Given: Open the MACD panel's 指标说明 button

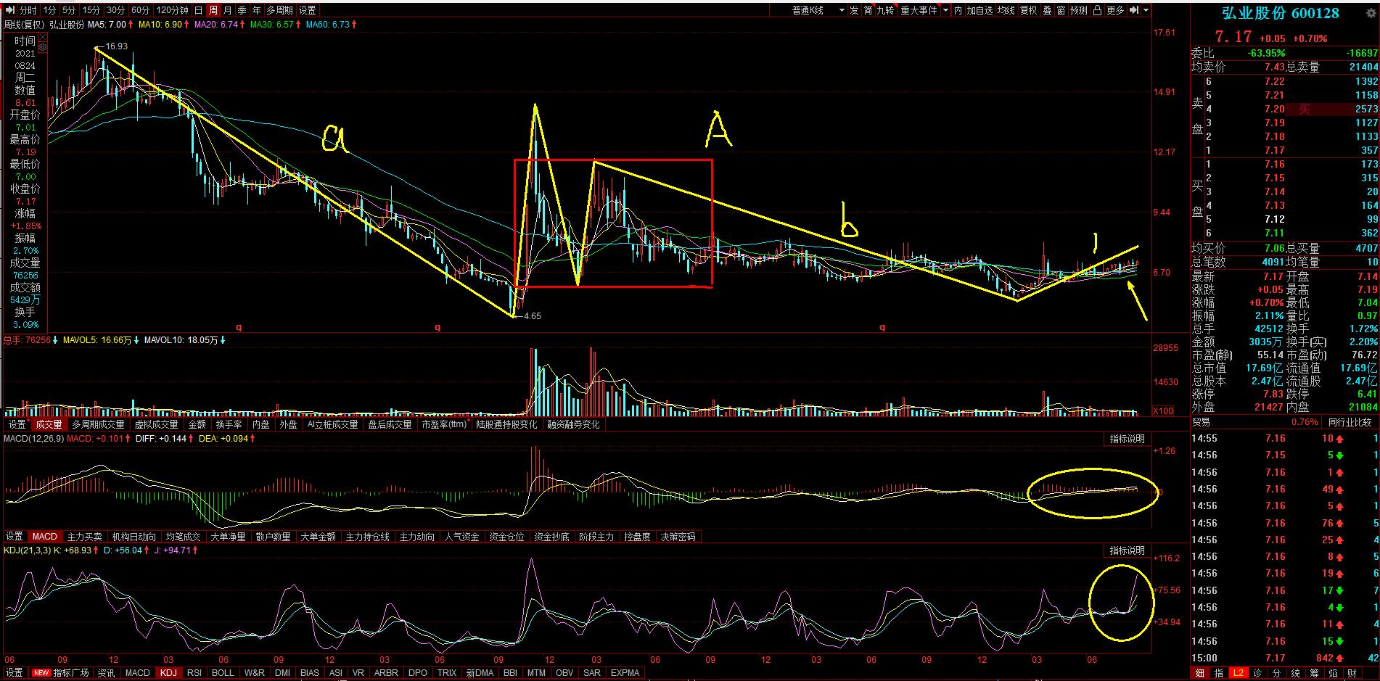Looking at the screenshot, I should 1127,439.
